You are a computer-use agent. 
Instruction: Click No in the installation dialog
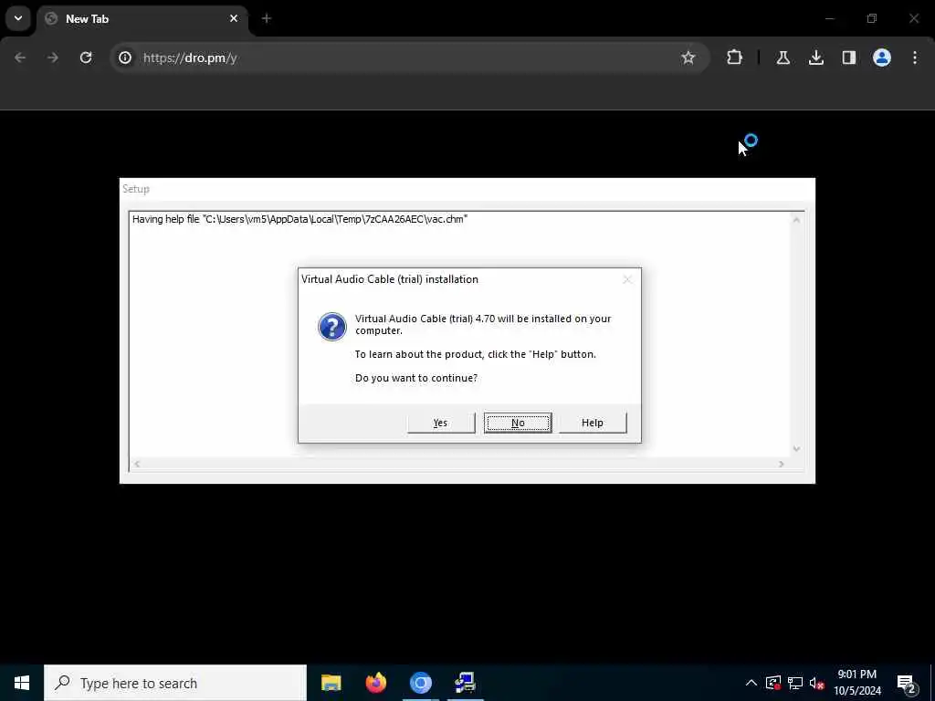coord(518,423)
